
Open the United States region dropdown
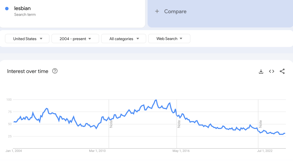[x=27, y=39]
